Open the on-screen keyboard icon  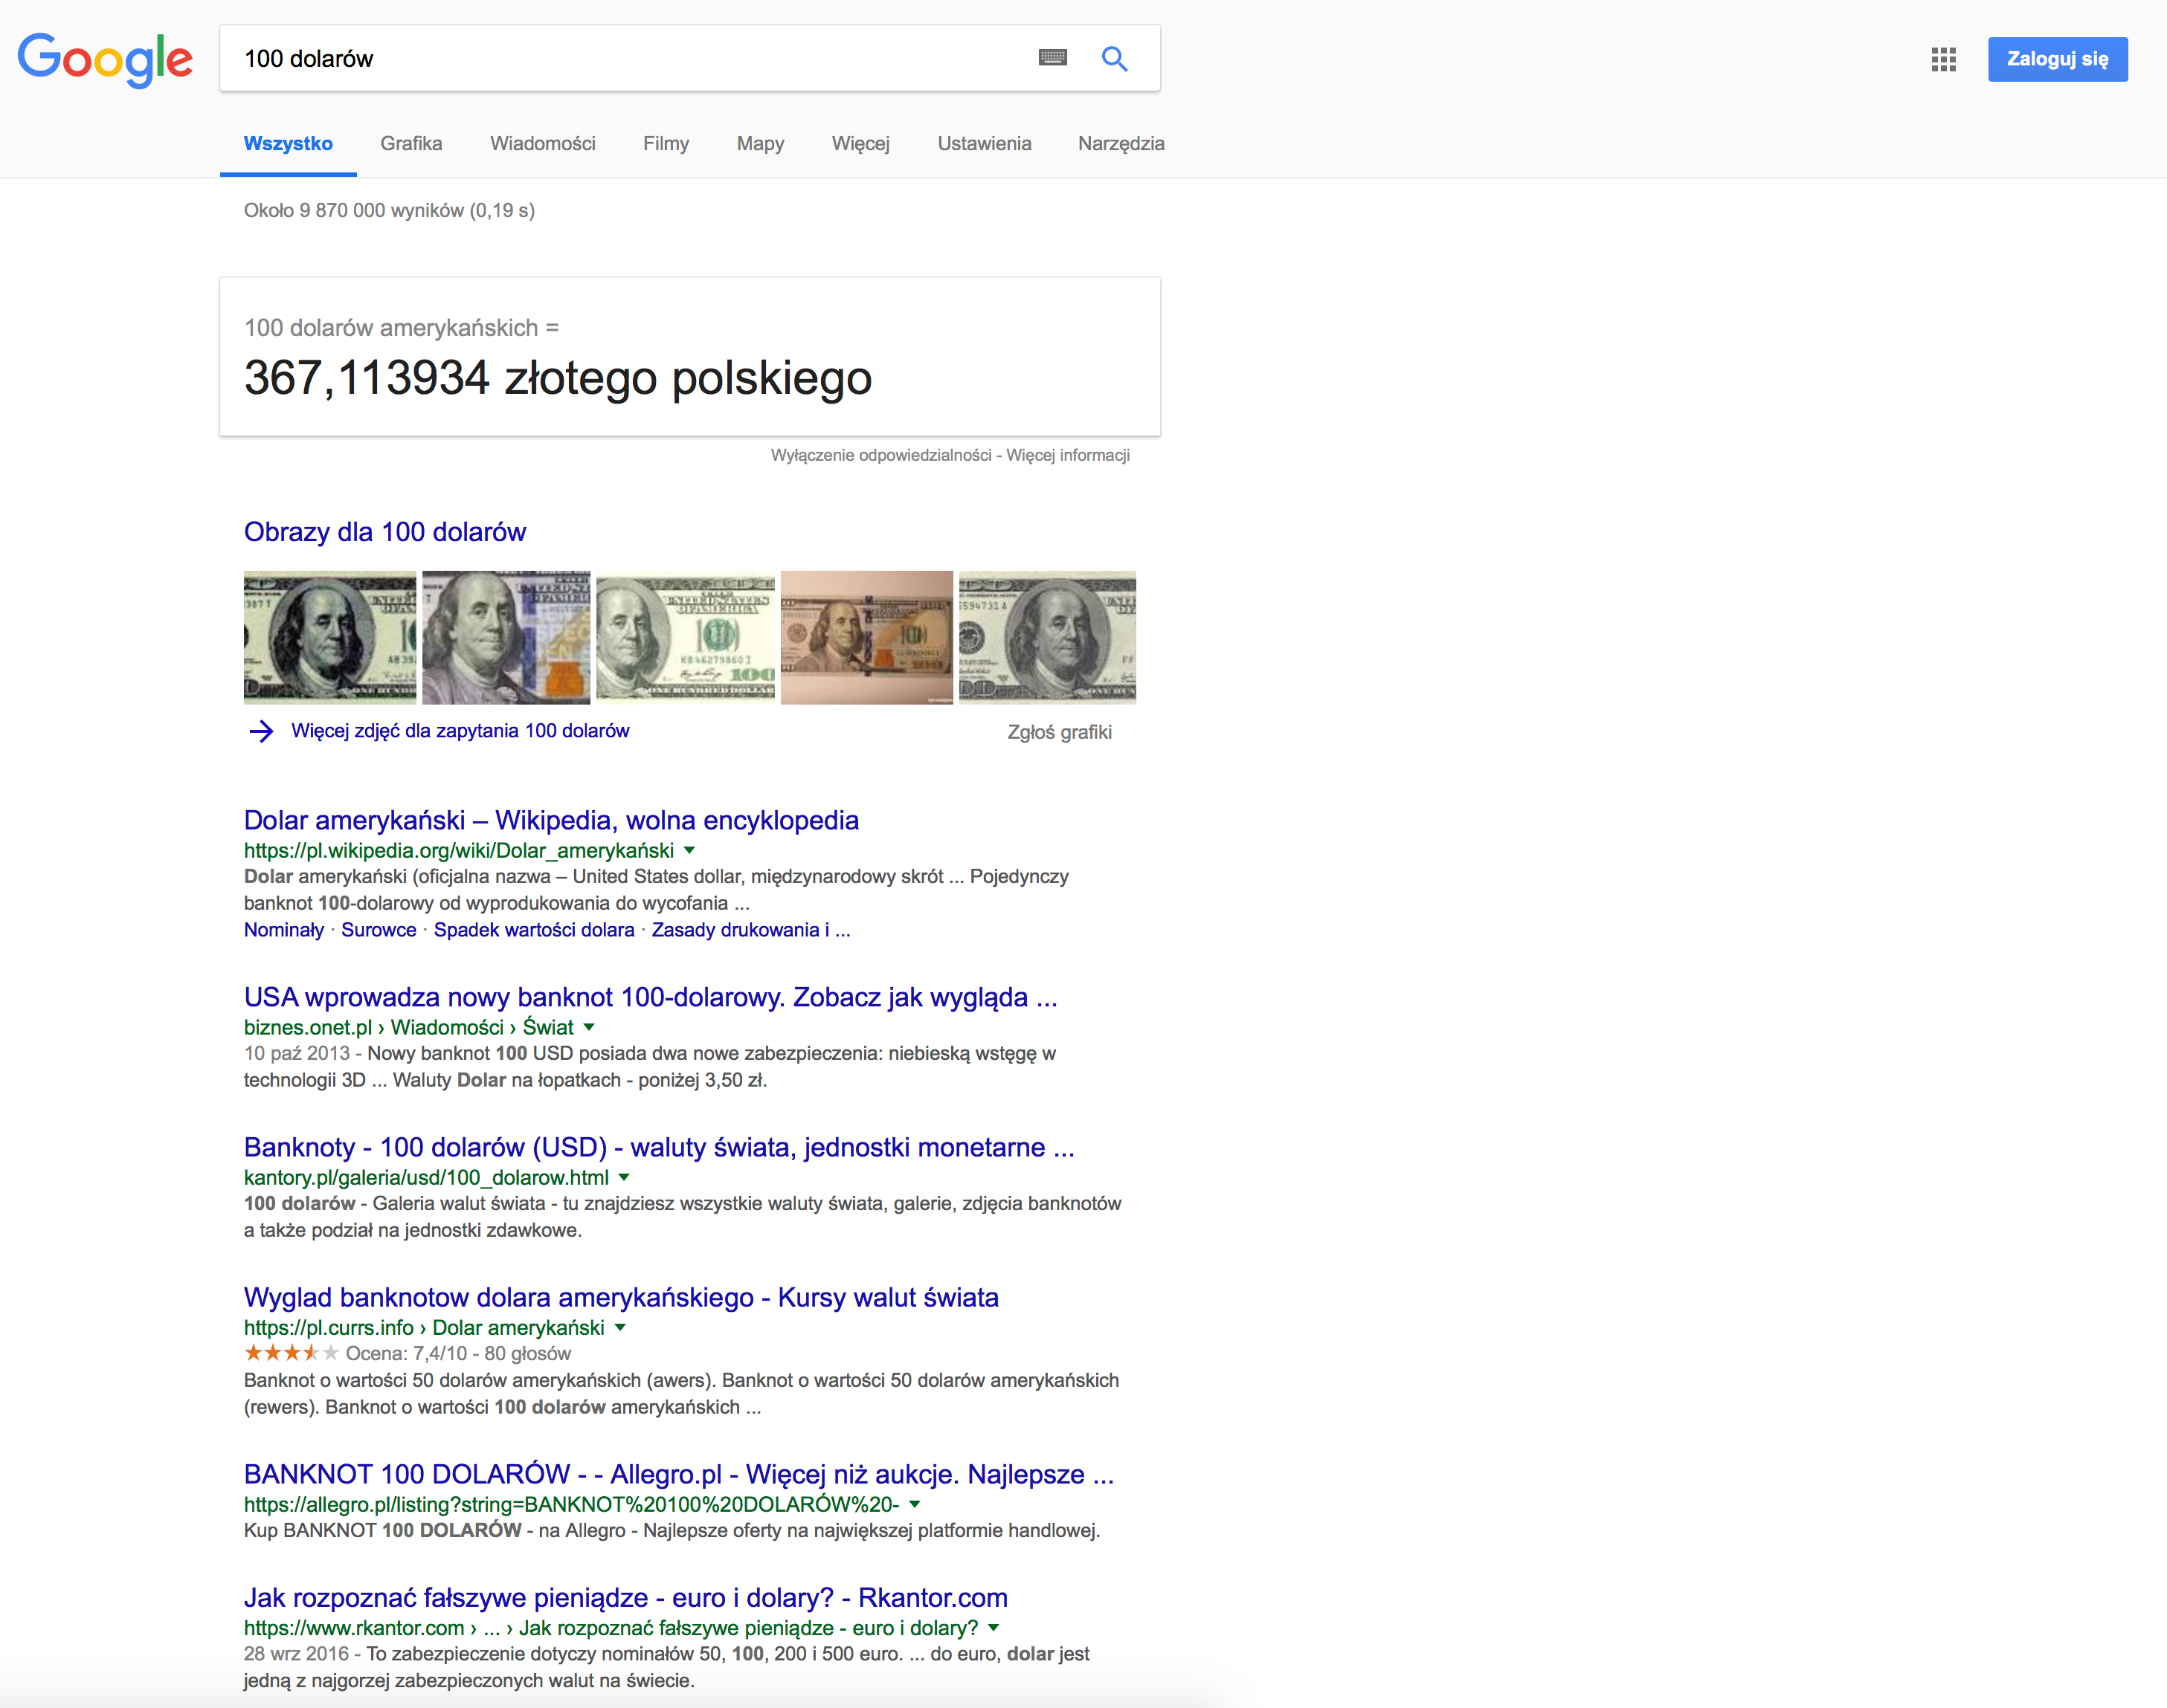1052,58
